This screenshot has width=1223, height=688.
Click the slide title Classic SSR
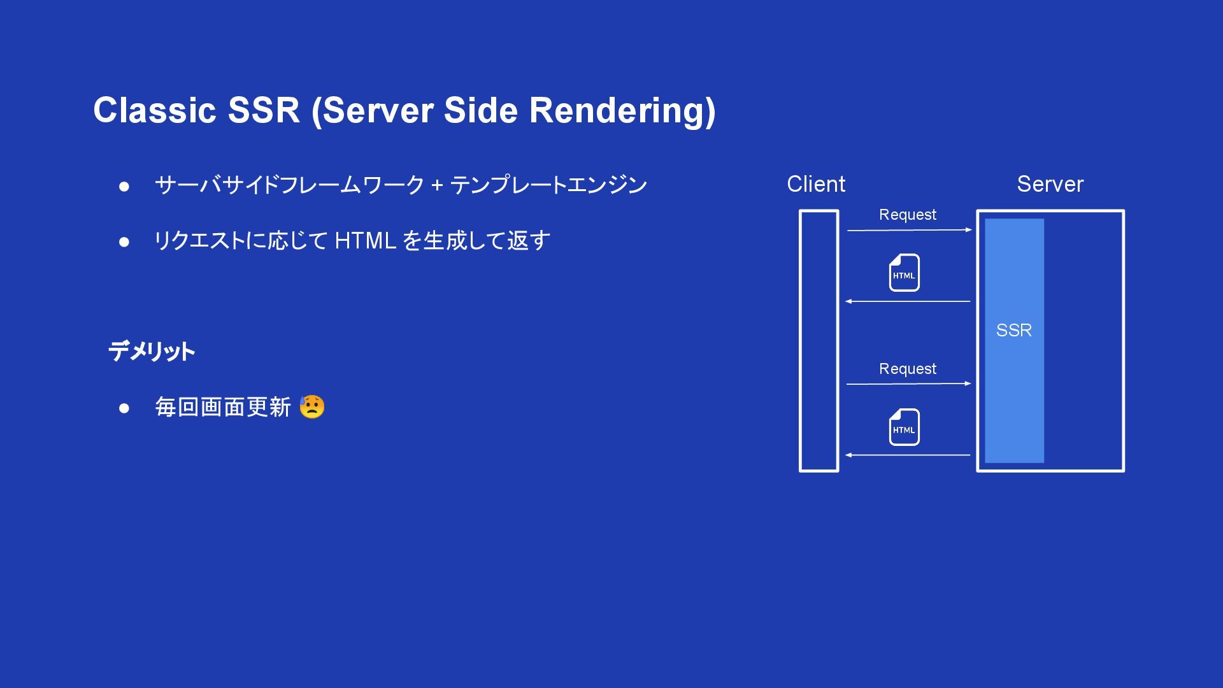pos(404,110)
